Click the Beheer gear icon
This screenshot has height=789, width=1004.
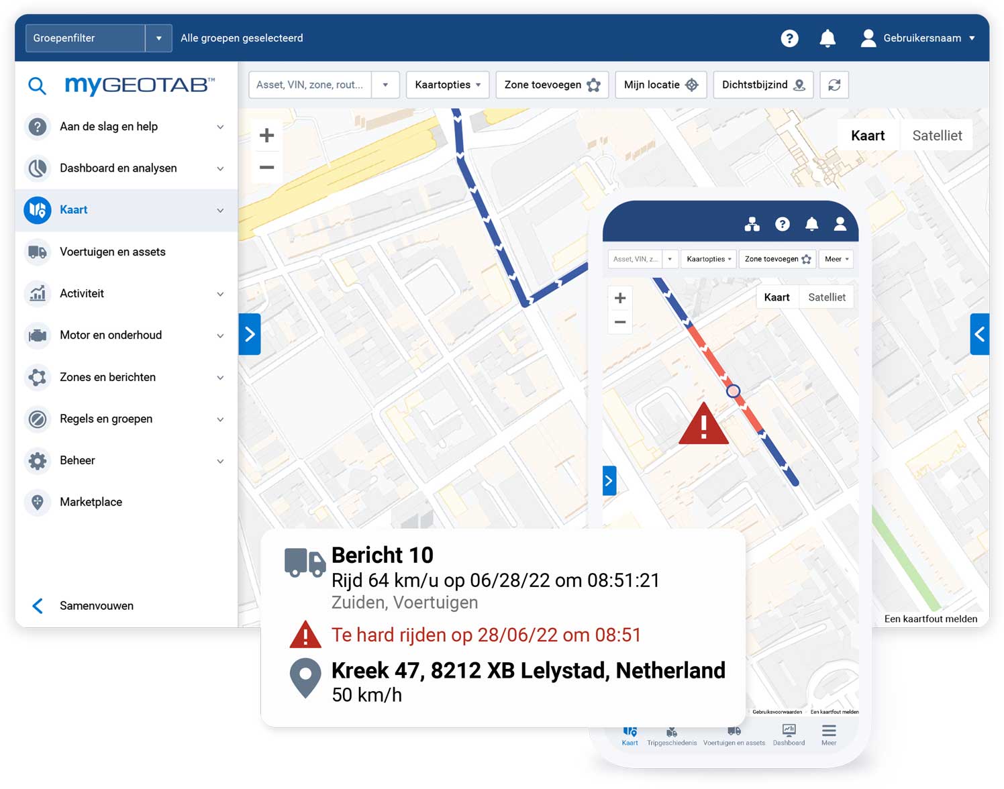pyautogui.click(x=38, y=460)
